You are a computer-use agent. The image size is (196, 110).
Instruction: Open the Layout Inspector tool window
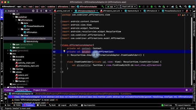pyautogui.click(x=183, y=105)
